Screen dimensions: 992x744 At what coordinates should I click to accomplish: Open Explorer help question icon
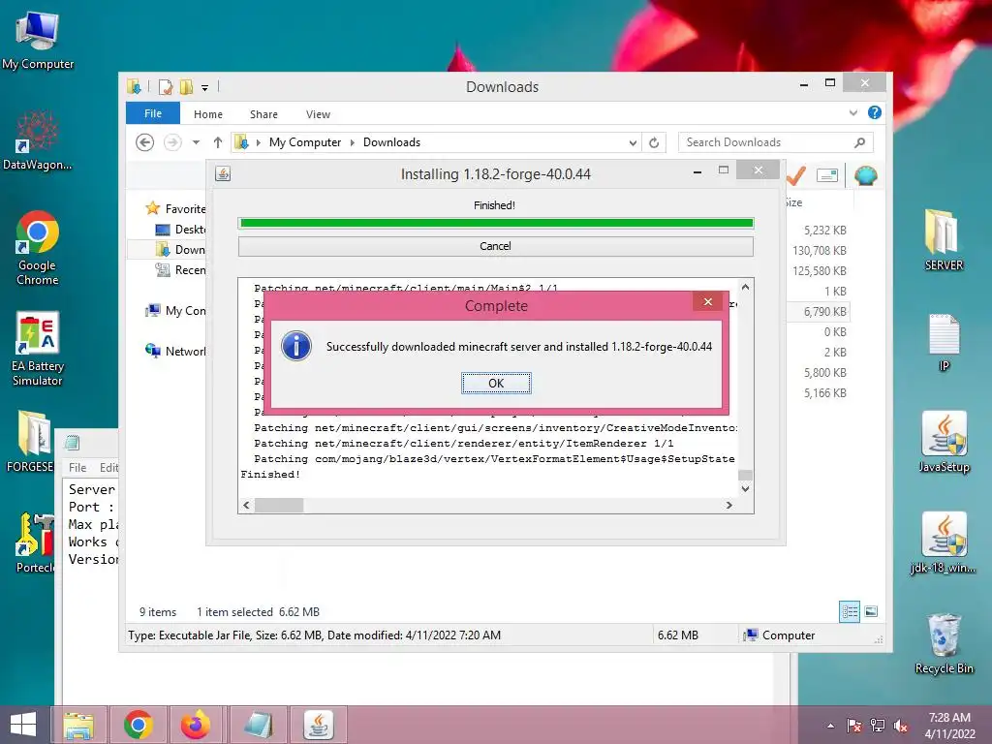[x=875, y=112]
